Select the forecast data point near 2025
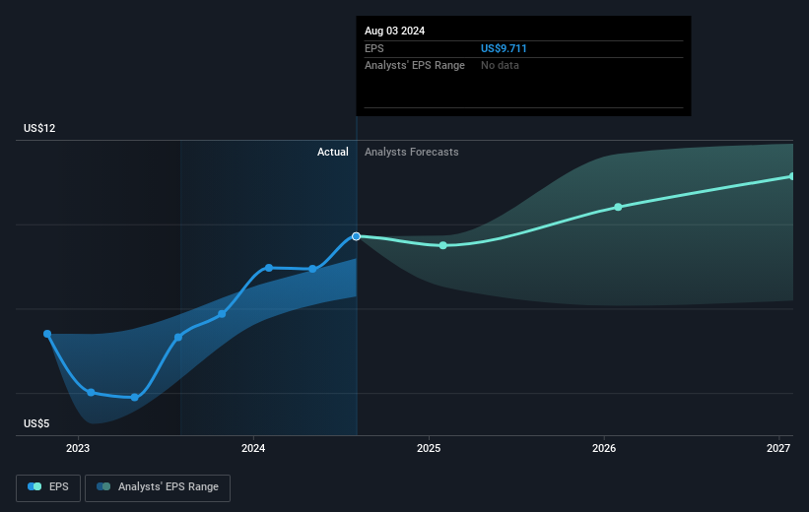 [443, 245]
